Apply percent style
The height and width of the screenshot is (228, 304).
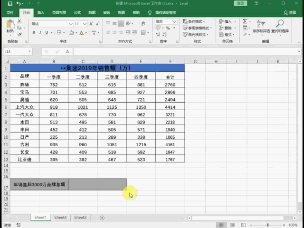coord(168,28)
